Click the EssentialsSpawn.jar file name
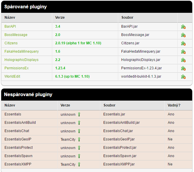 pos(120,156)
